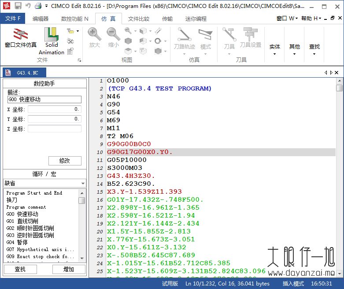
Task: Switch to the 数控功能 N tab
Action: (74, 19)
